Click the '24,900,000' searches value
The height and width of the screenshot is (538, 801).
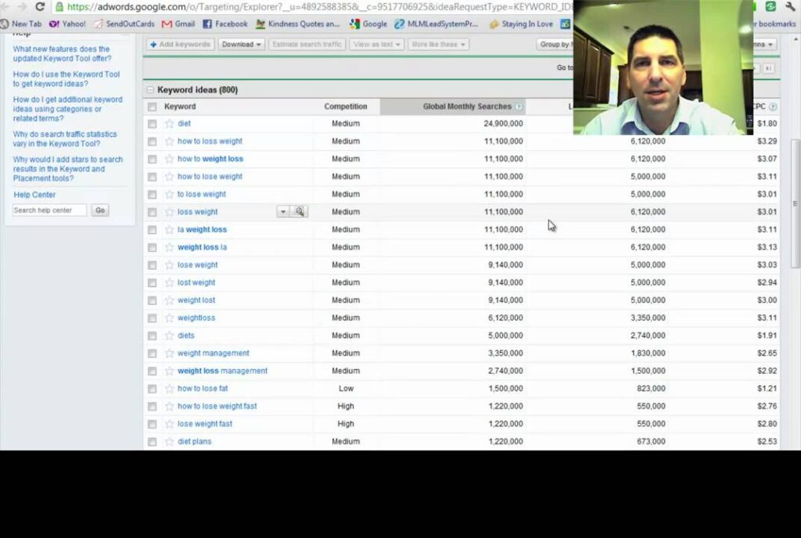pos(503,124)
